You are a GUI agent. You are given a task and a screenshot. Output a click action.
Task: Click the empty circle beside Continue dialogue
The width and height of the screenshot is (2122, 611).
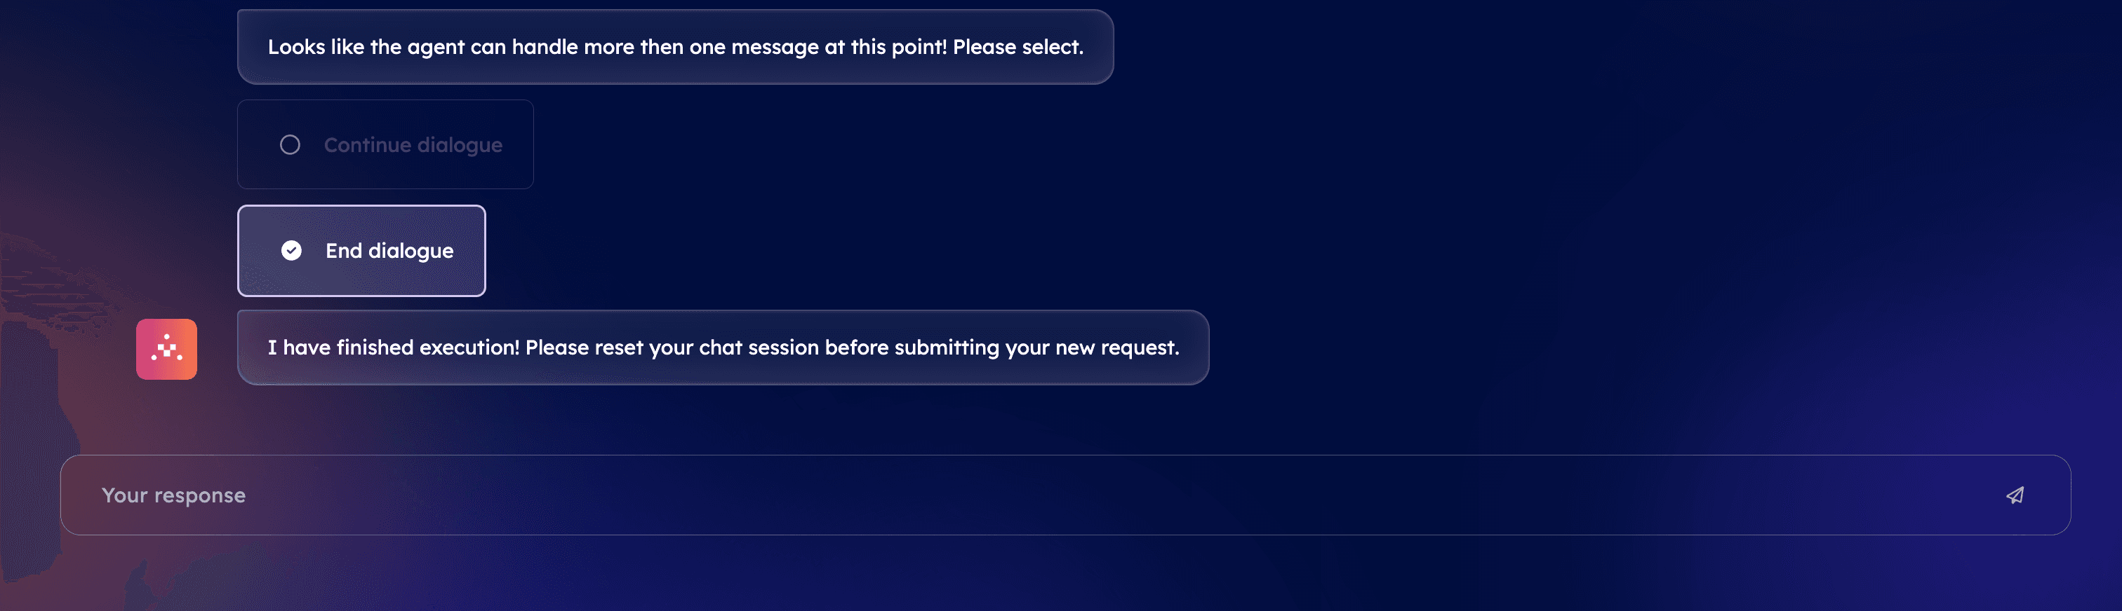290,145
